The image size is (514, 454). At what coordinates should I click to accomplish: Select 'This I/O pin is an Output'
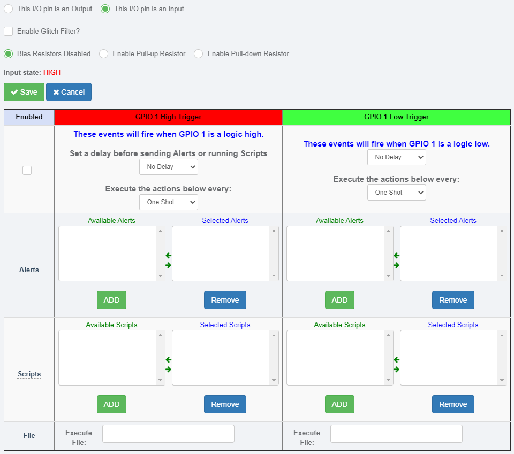(9, 9)
